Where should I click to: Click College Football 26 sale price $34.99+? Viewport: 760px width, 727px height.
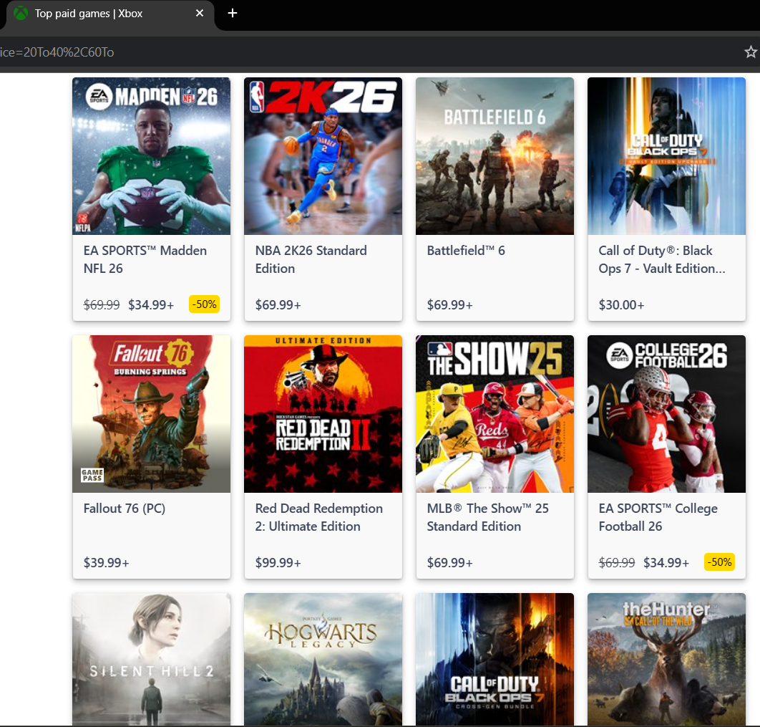point(666,562)
